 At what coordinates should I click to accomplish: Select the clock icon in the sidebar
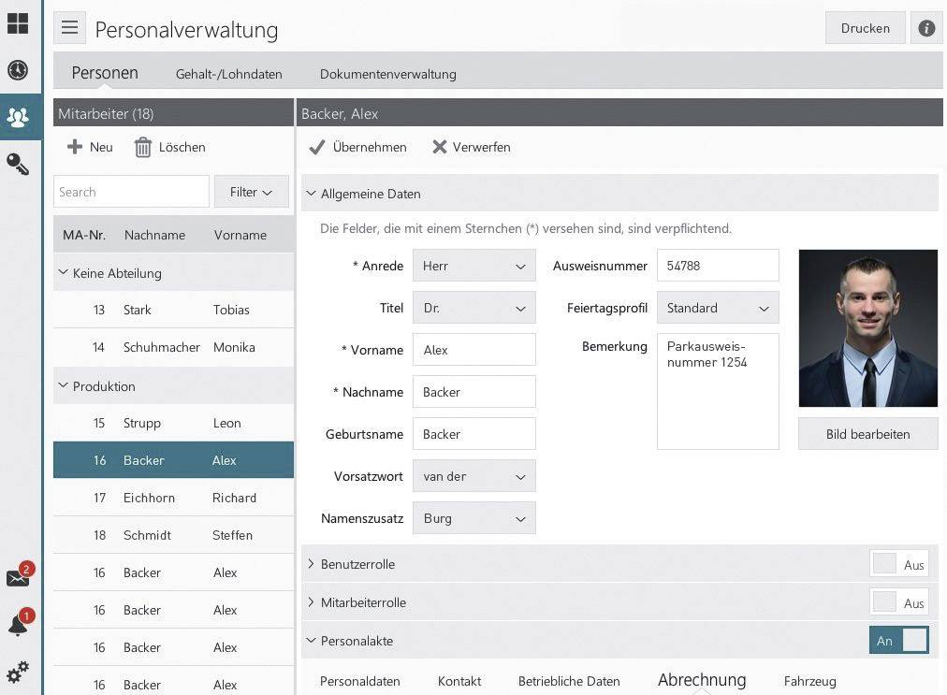coord(19,70)
